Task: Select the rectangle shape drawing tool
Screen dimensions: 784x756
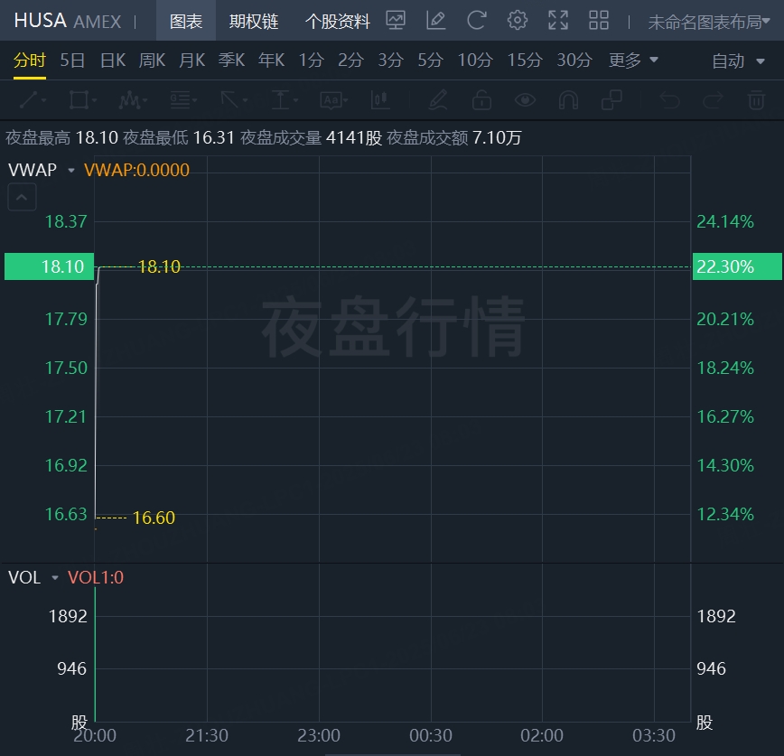Action: [82, 100]
